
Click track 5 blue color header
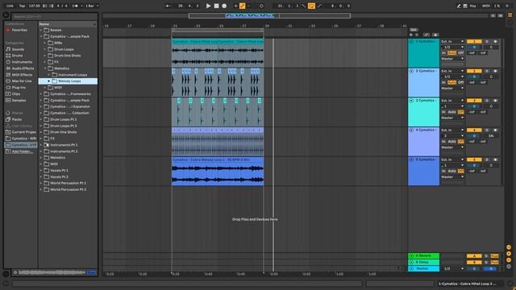tap(423, 171)
